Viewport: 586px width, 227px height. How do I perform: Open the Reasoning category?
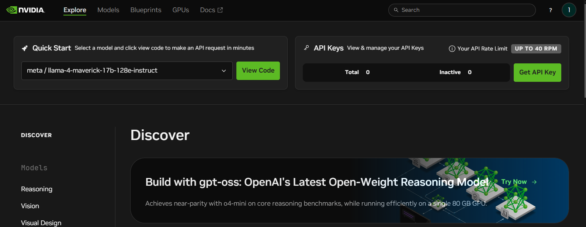pos(37,189)
